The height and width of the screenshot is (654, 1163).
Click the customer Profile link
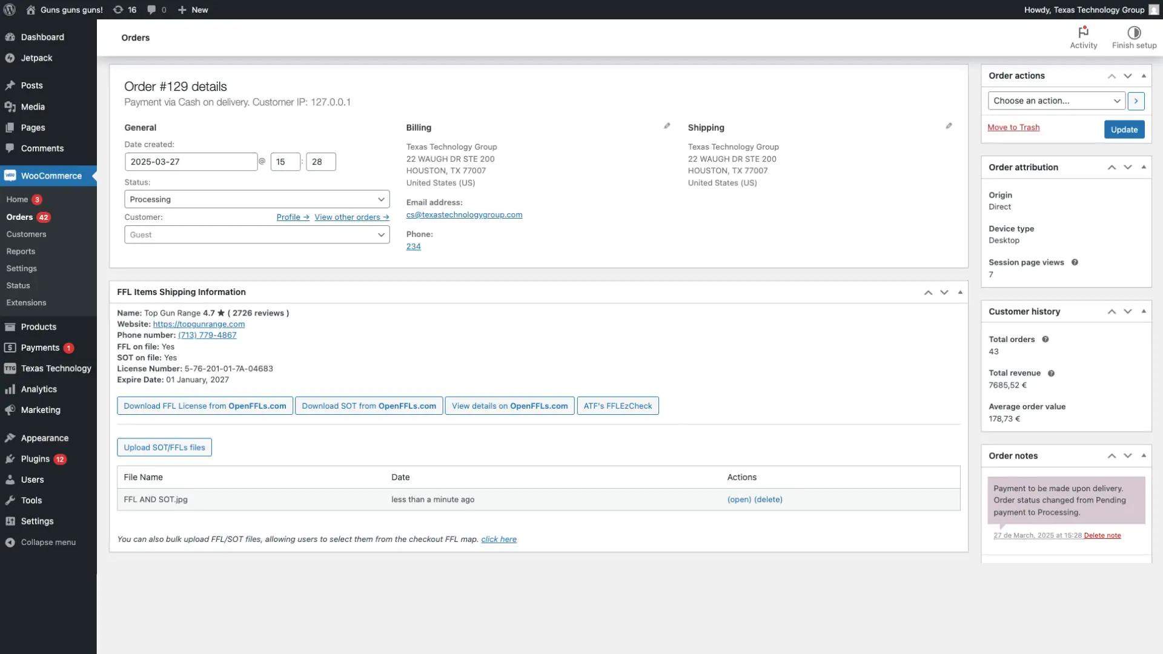pyautogui.click(x=293, y=217)
